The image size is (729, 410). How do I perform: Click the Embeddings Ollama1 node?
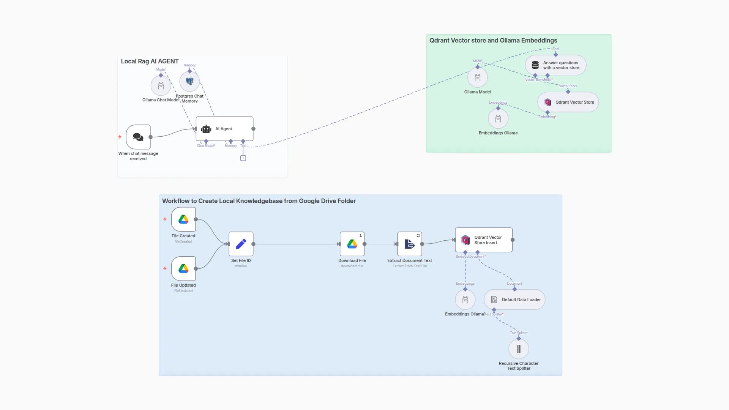pyautogui.click(x=465, y=300)
